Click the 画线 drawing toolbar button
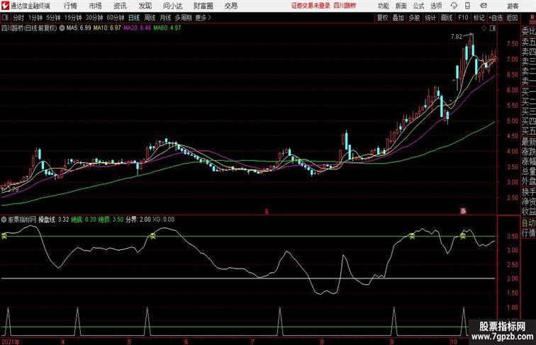 (447, 18)
